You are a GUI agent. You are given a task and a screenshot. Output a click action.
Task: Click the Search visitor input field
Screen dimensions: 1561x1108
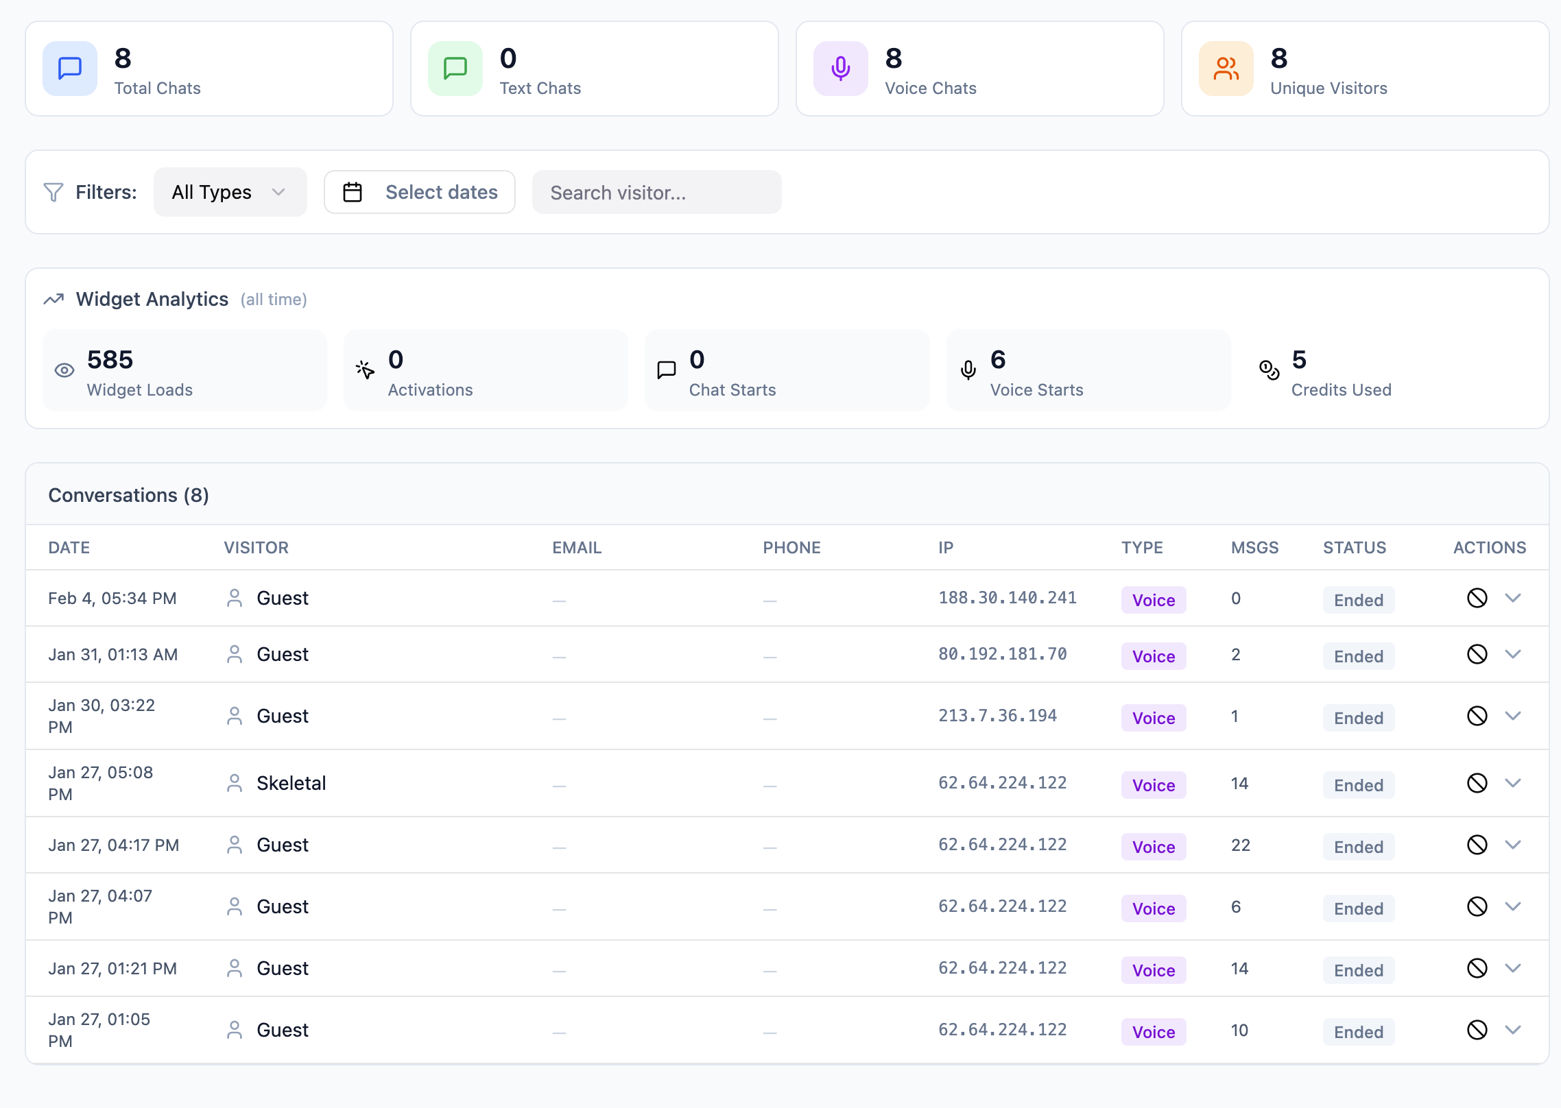click(656, 192)
